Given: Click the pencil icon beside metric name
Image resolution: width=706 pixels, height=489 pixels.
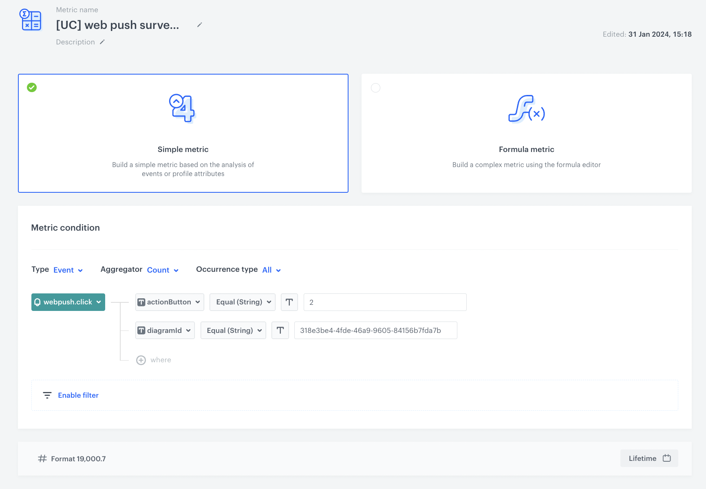Looking at the screenshot, I should pyautogui.click(x=199, y=25).
